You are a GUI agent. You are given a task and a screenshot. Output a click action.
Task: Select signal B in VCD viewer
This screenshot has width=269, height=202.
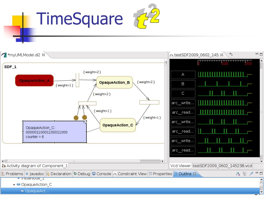click(x=183, y=84)
